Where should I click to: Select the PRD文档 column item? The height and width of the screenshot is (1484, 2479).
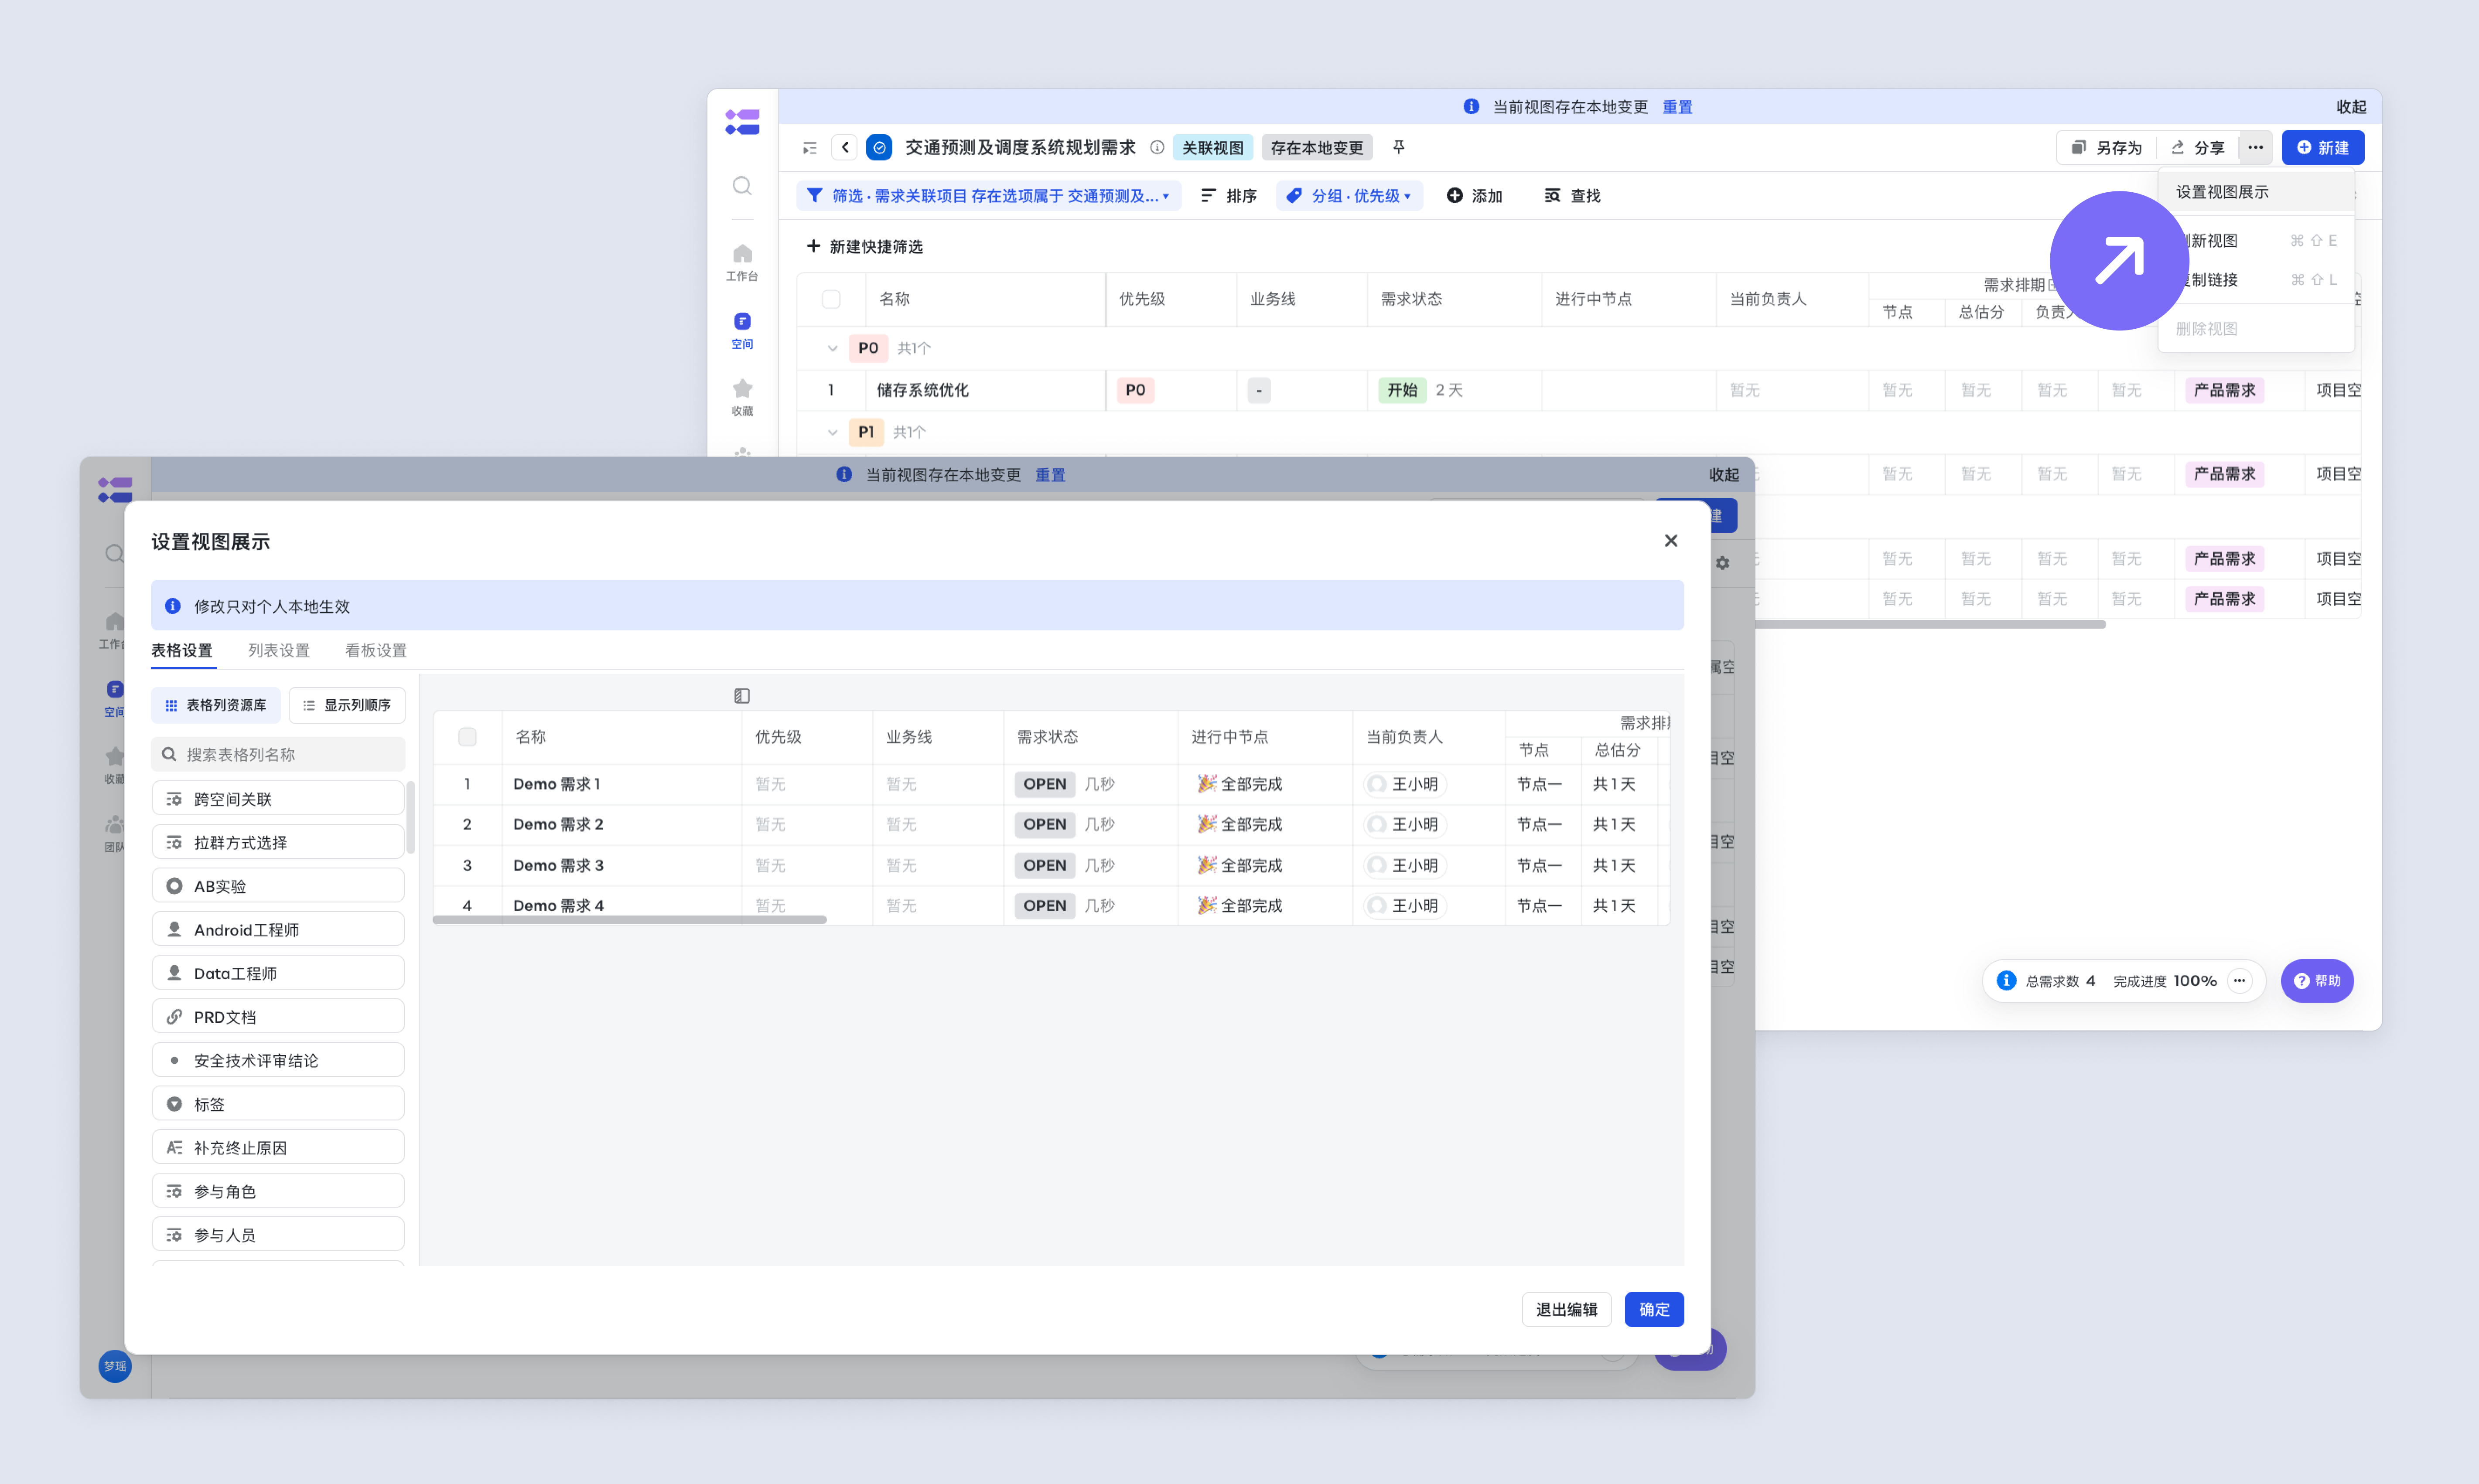click(x=278, y=1017)
